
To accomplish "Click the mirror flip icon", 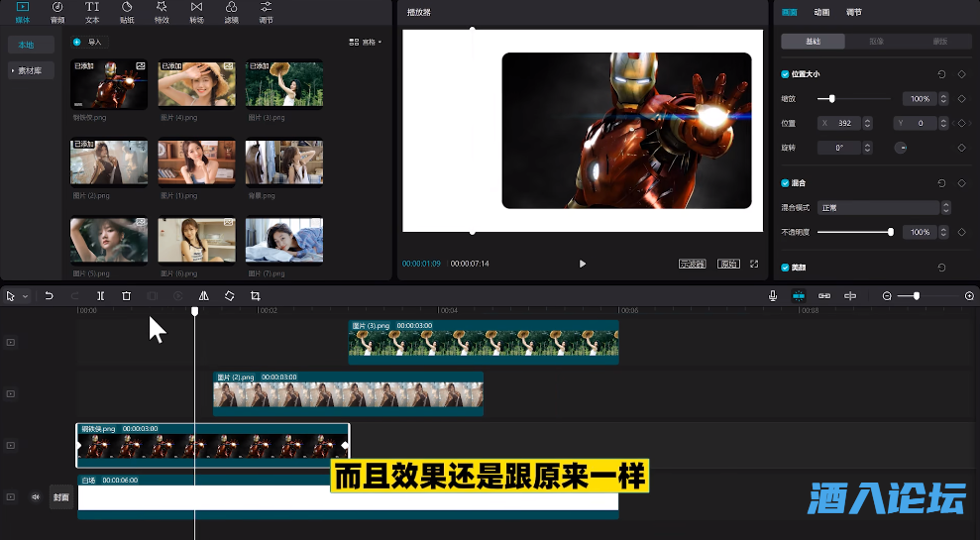I will tap(203, 296).
